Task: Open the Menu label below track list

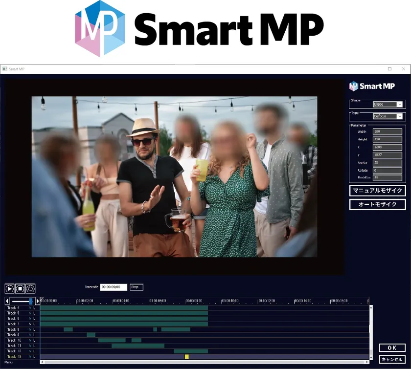Action: 9,362
